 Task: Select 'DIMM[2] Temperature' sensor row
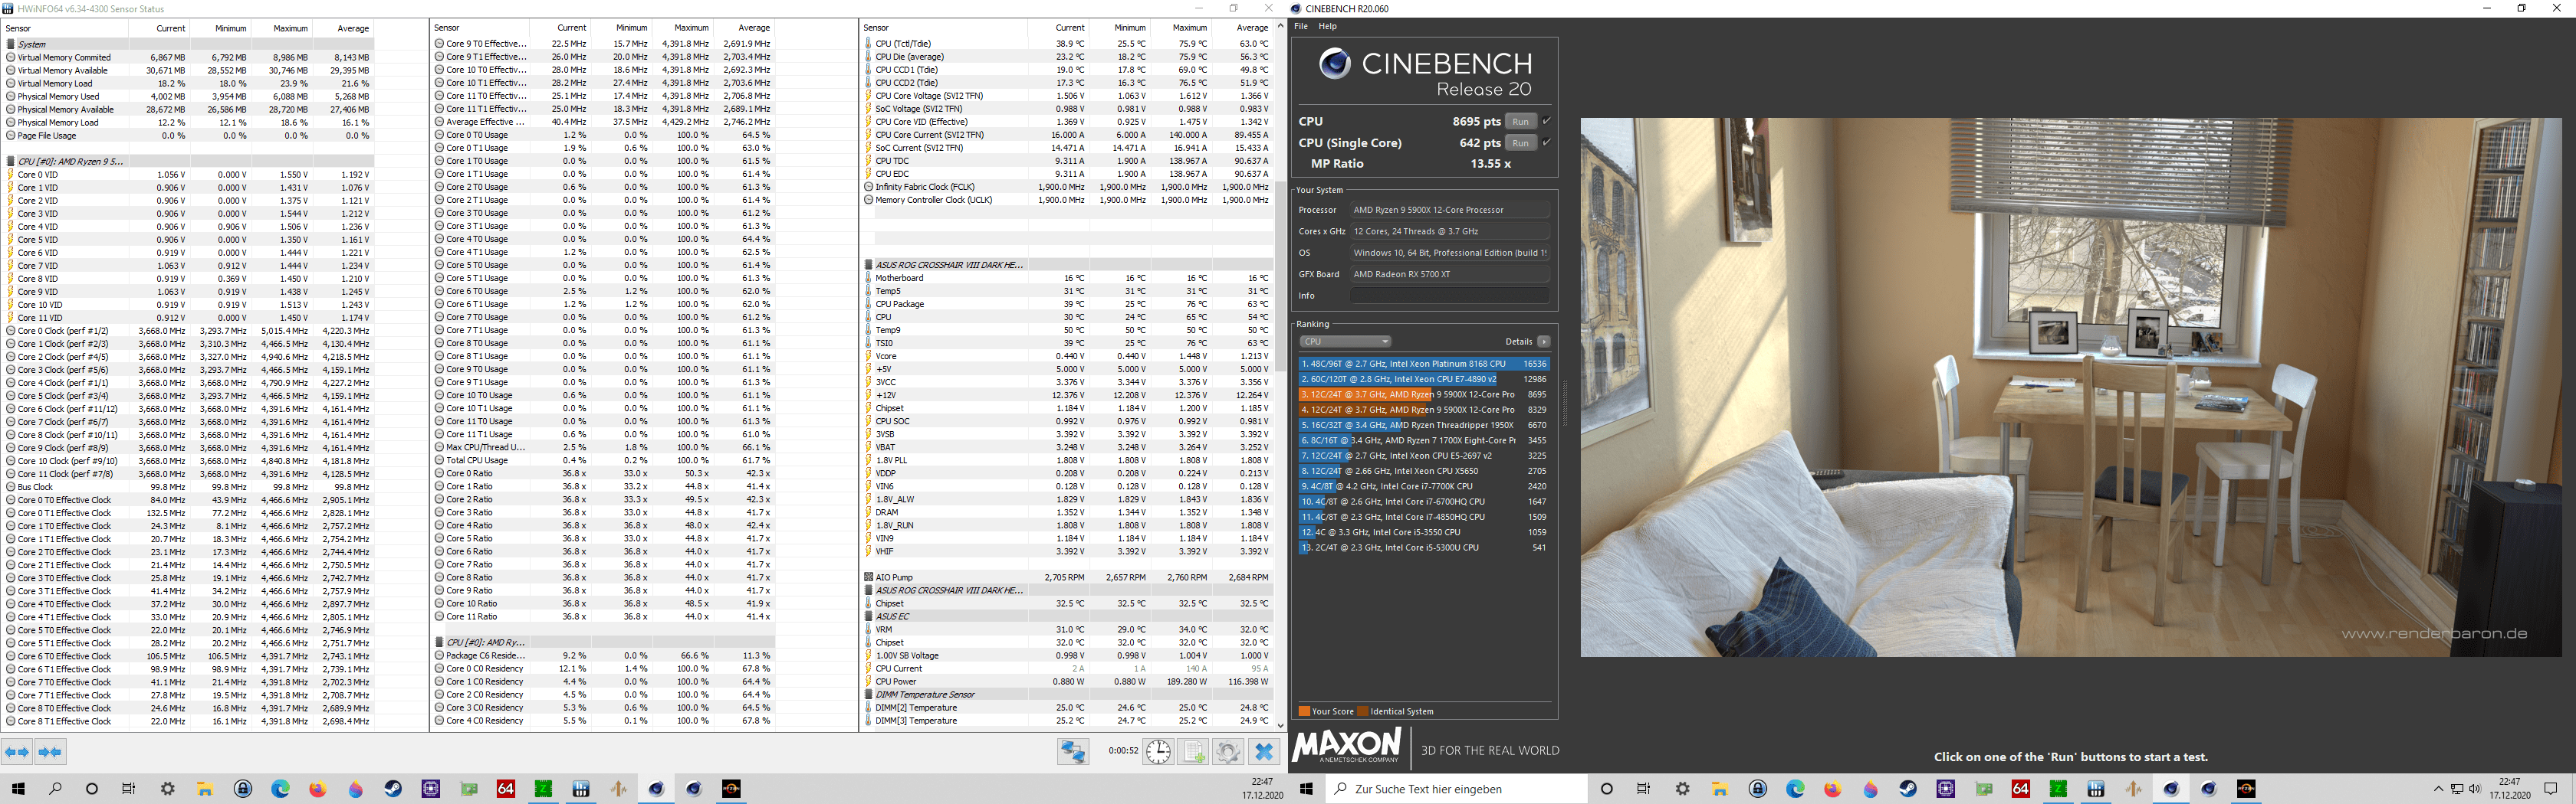(1067, 707)
